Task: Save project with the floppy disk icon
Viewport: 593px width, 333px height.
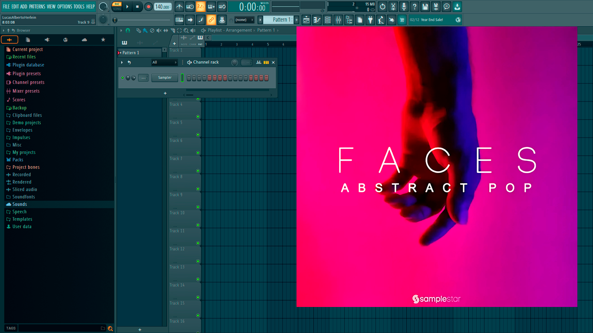Action: 425,7
